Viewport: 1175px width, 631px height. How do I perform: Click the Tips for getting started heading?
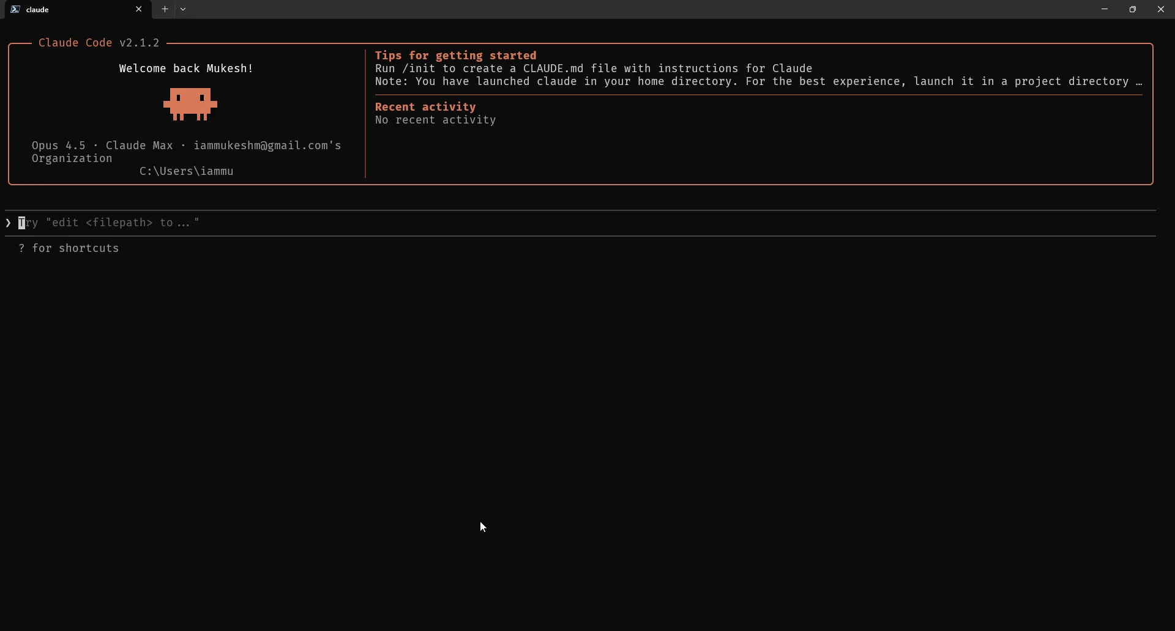coord(456,56)
